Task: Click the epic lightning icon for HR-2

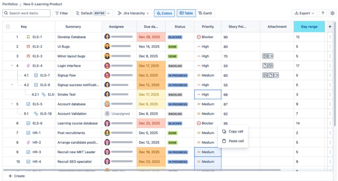Action: [28, 143]
